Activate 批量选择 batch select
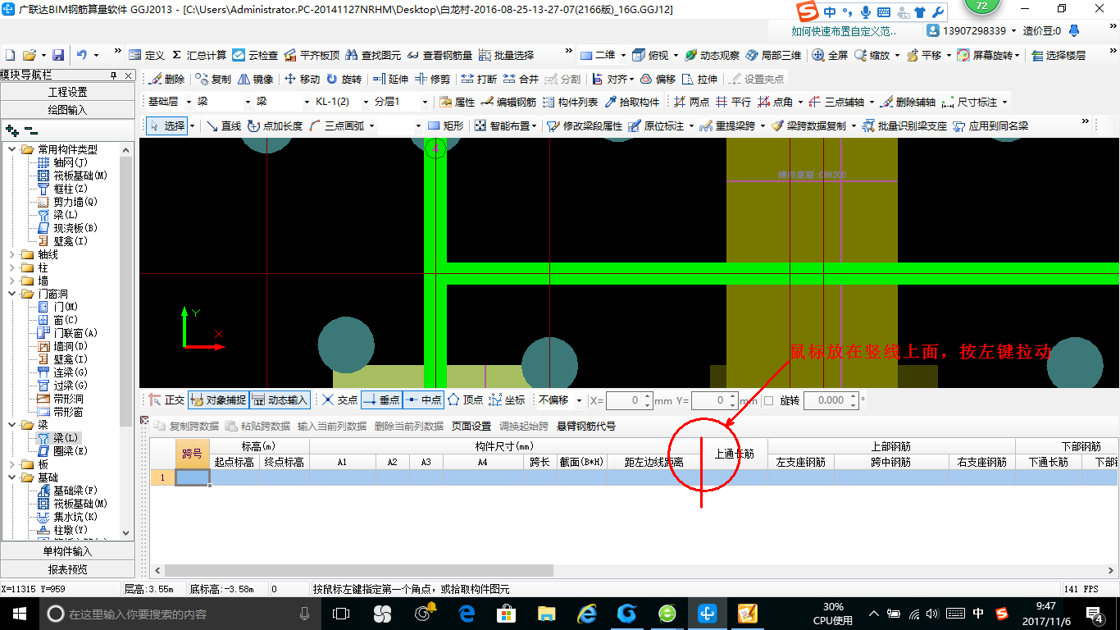The width and height of the screenshot is (1120, 630). tap(506, 55)
